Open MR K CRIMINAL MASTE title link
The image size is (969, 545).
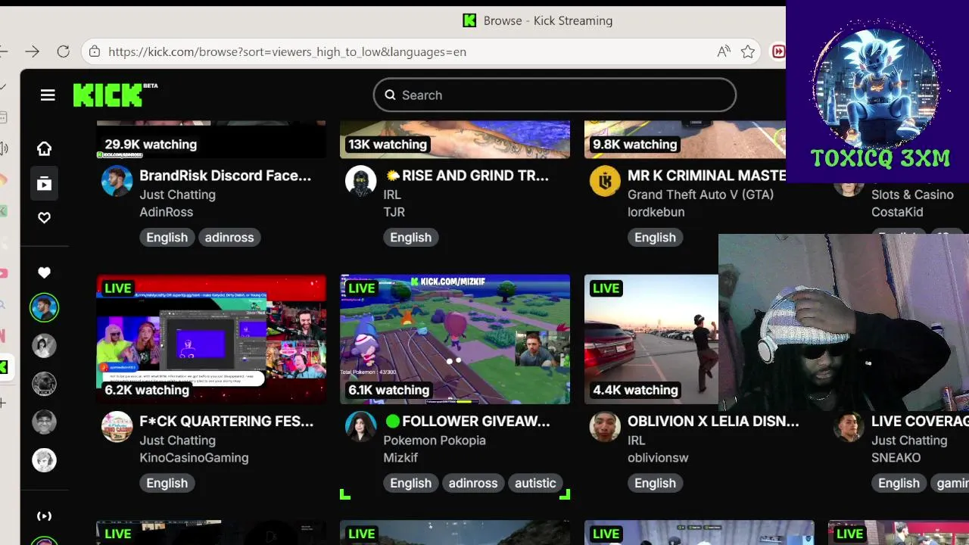[706, 176]
